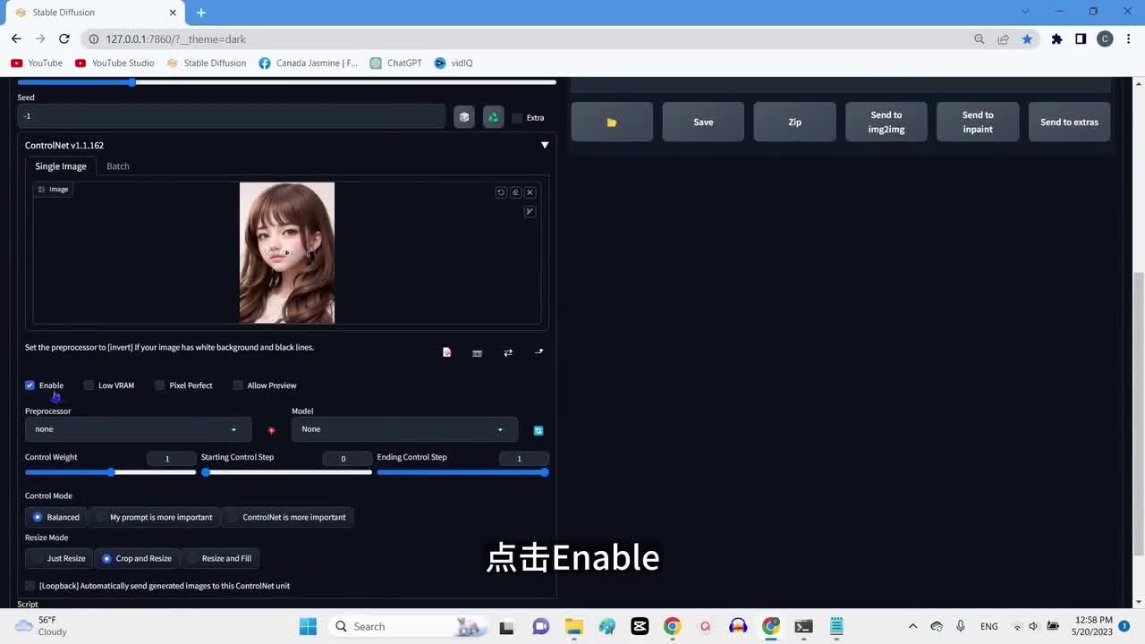Image resolution: width=1145 pixels, height=644 pixels.
Task: Click the green recycle seed icon
Action: click(x=493, y=117)
